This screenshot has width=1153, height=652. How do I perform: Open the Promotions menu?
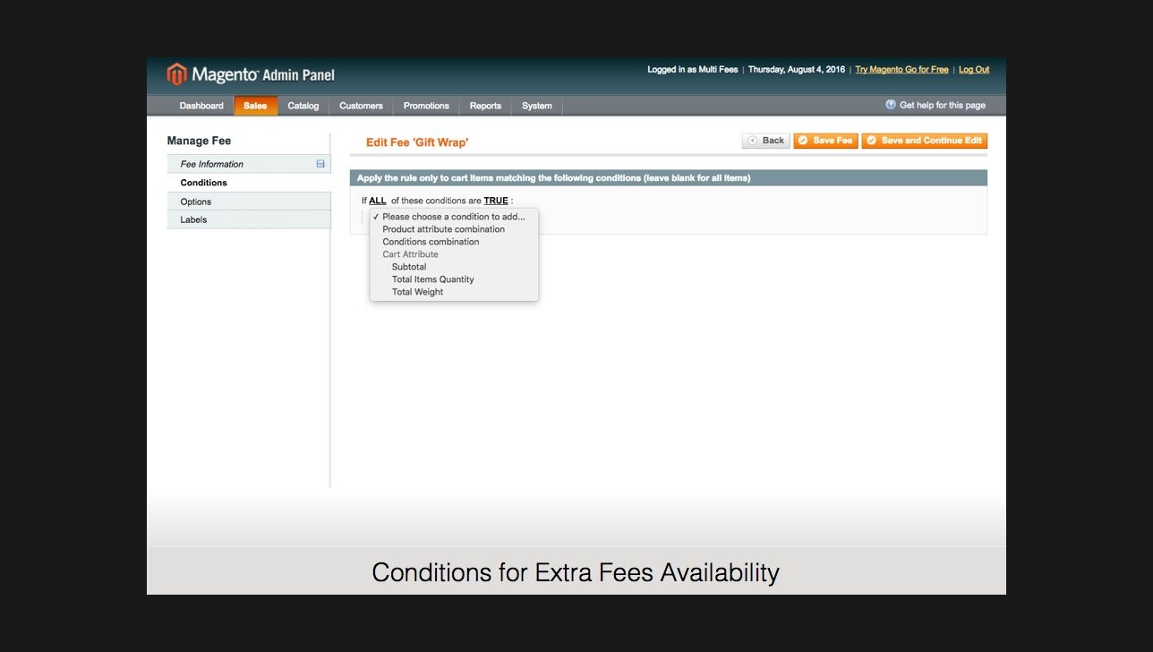coord(425,105)
